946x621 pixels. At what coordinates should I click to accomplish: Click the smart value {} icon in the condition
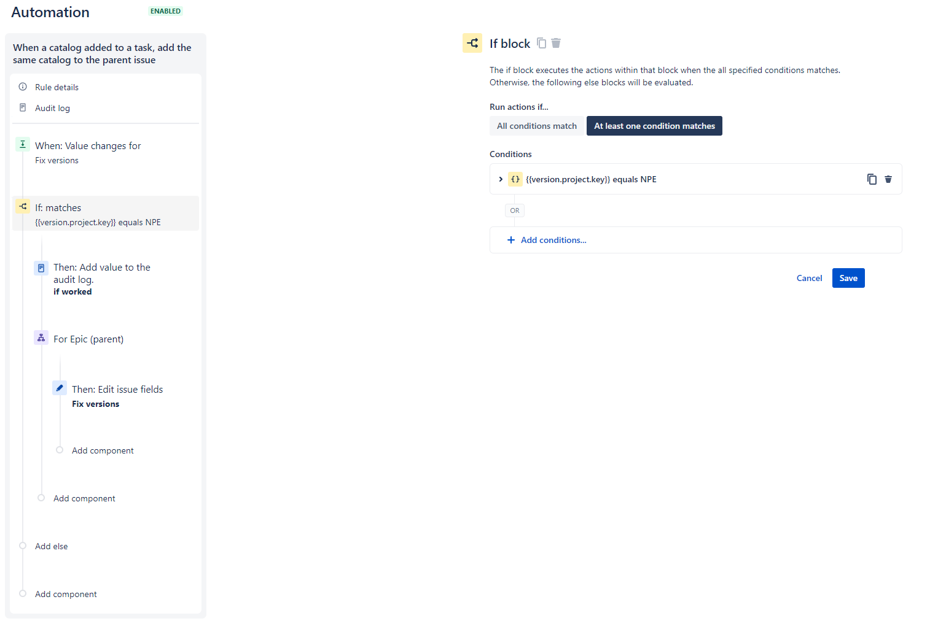coord(515,179)
